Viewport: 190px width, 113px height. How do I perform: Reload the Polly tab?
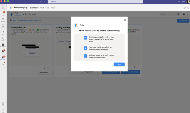click(x=188, y=8)
